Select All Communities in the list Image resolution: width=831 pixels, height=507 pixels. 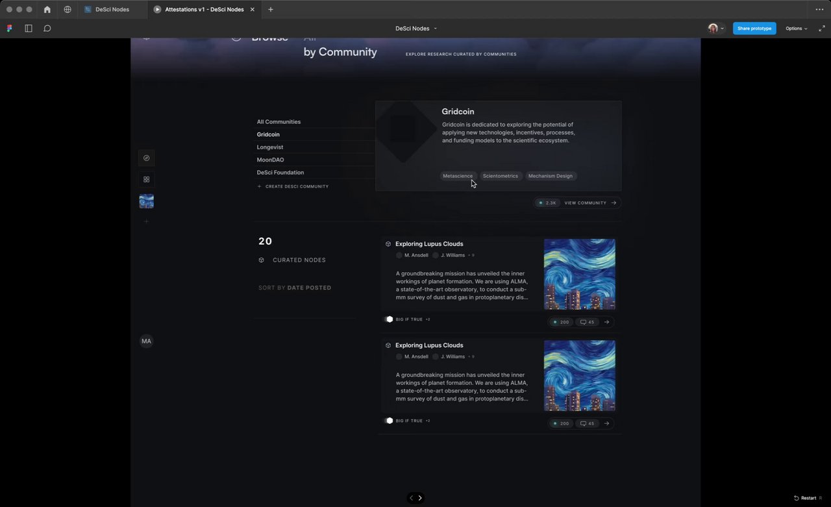click(x=279, y=122)
